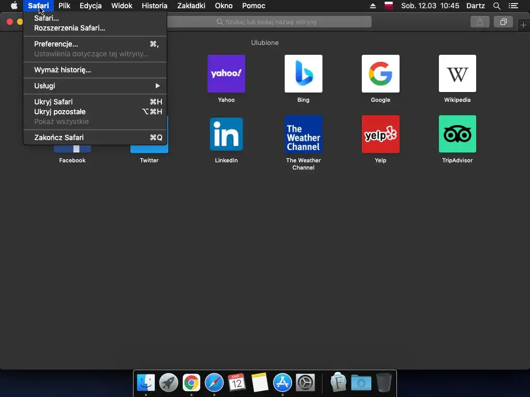Open the Yelp favorite tile
This screenshot has width=530, height=397.
(380, 134)
